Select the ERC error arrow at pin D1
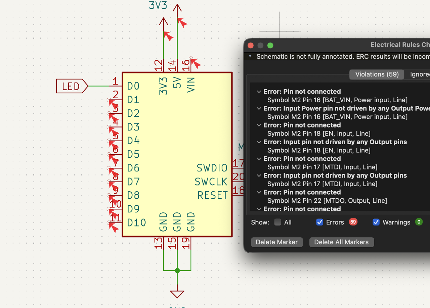This screenshot has height=308, width=430. (113, 103)
